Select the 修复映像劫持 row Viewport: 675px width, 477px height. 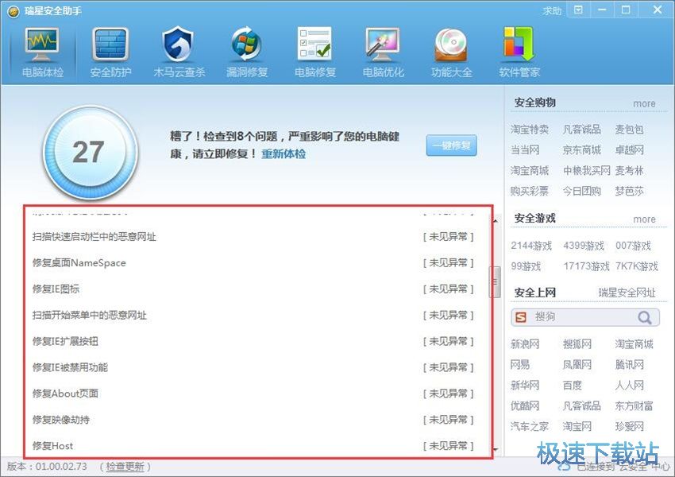coord(253,420)
